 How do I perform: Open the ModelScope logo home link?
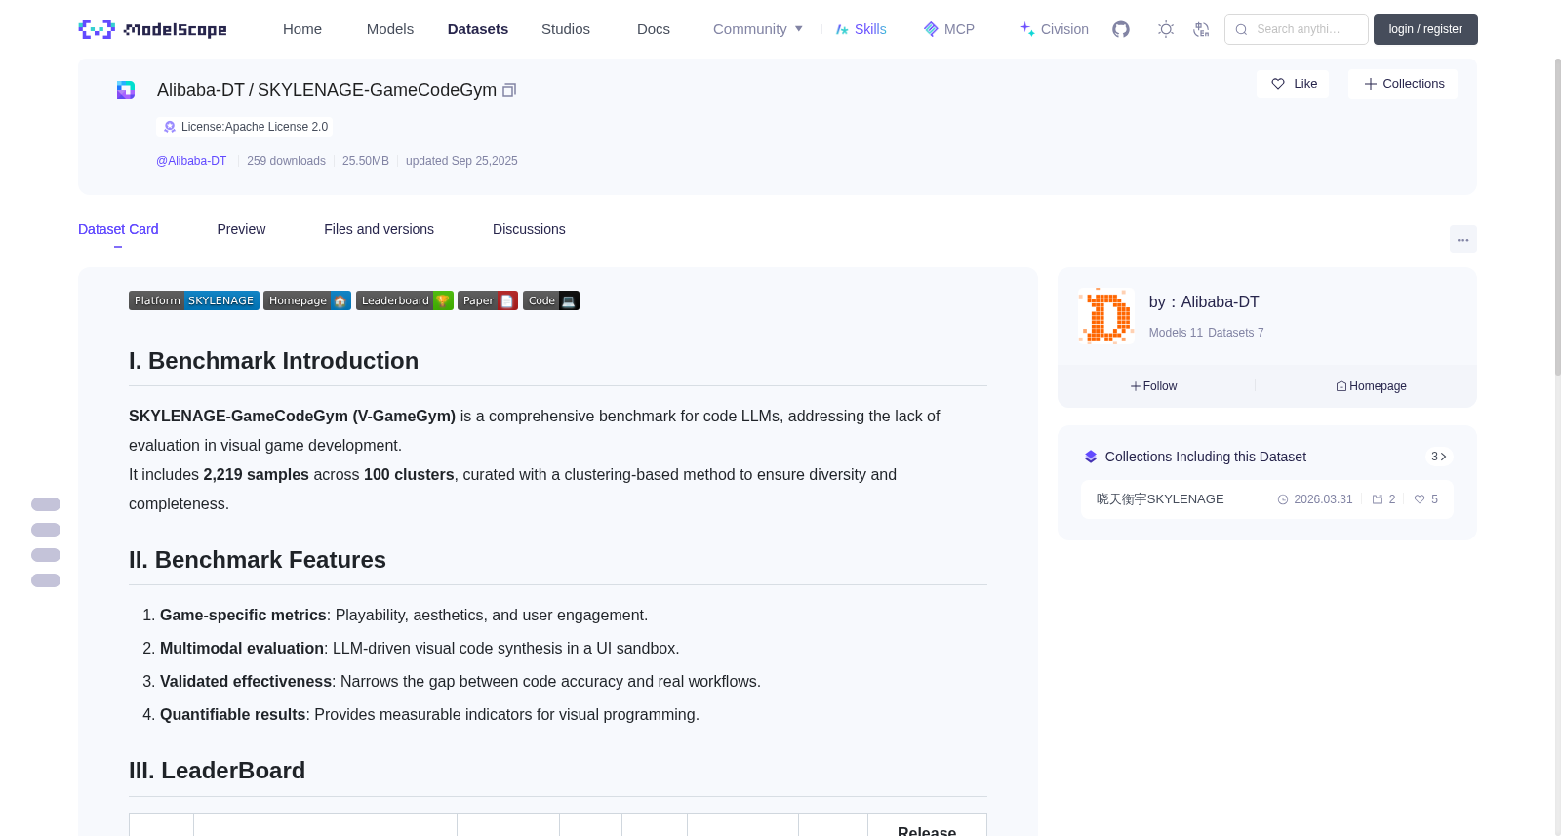tap(152, 29)
